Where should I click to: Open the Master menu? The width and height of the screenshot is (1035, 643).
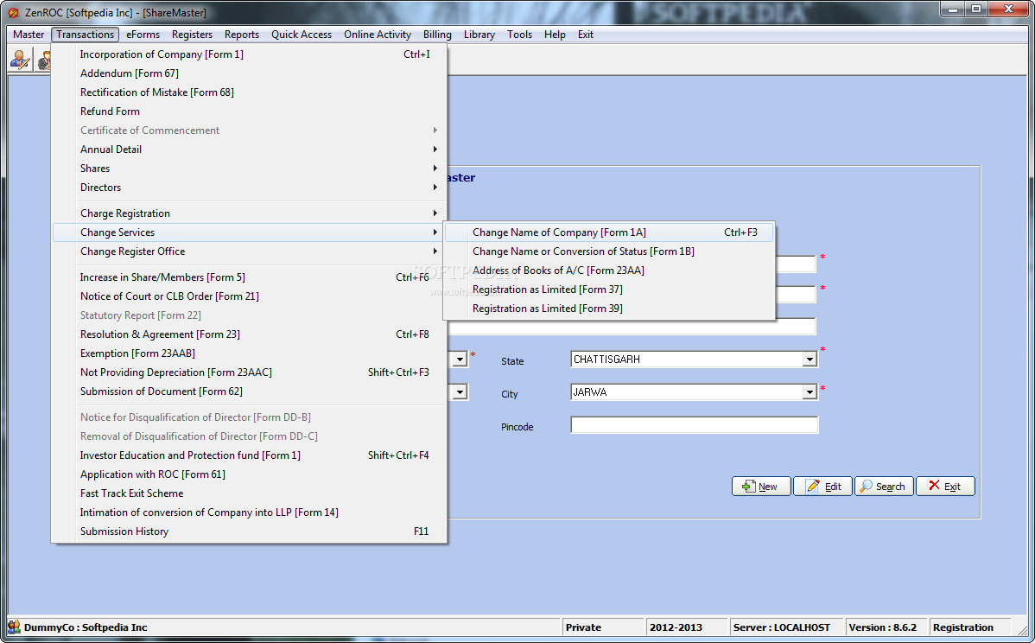click(x=29, y=35)
